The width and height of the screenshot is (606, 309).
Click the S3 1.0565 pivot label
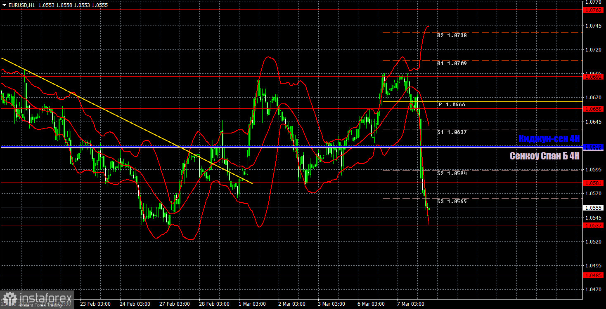click(452, 201)
